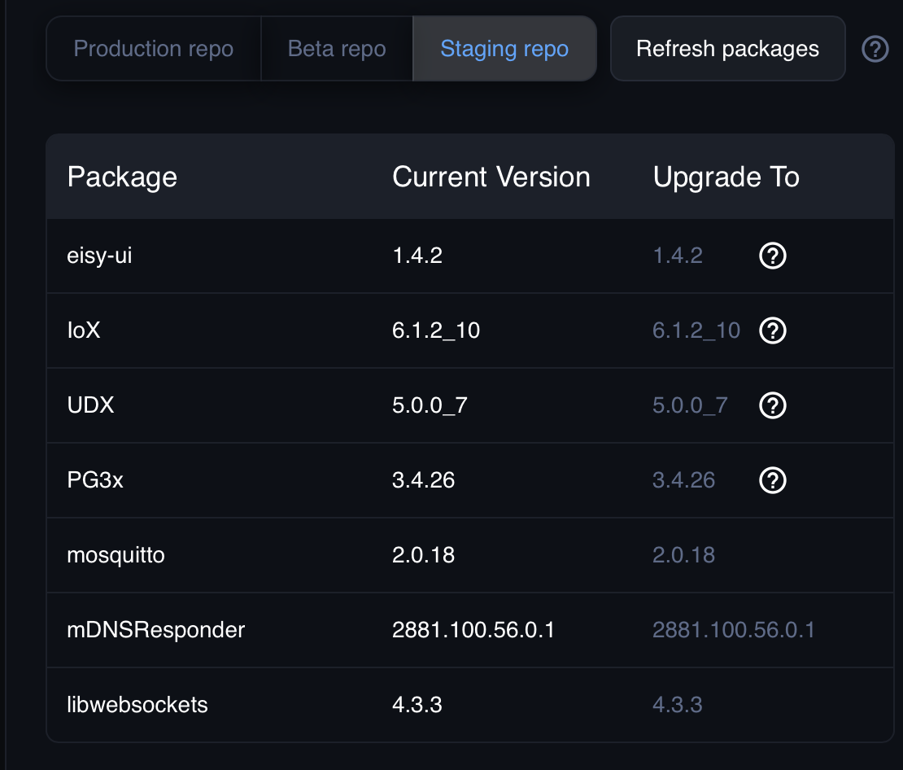Click the Package column header
This screenshot has height=770, width=903.
pos(122,177)
